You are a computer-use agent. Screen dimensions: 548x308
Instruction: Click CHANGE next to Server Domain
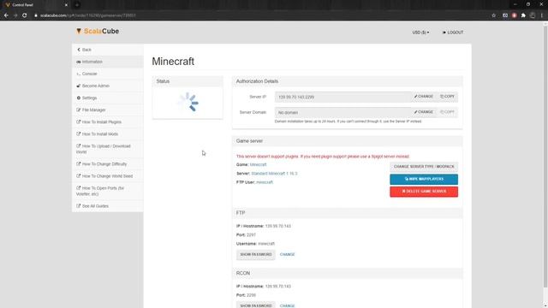pos(424,112)
